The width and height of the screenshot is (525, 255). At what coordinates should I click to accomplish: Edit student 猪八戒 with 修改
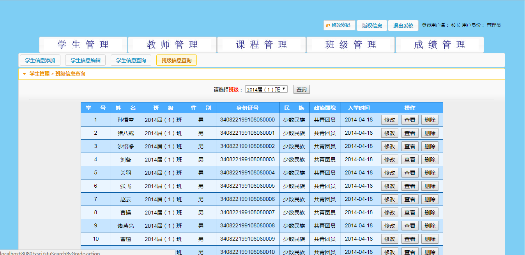pyautogui.click(x=390, y=133)
